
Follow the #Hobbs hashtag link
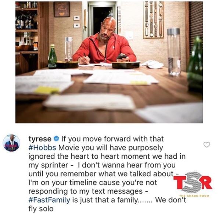click(42, 148)
